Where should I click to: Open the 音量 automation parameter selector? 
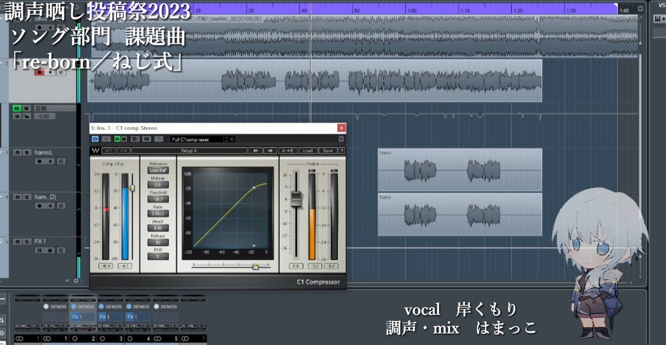coord(55,108)
